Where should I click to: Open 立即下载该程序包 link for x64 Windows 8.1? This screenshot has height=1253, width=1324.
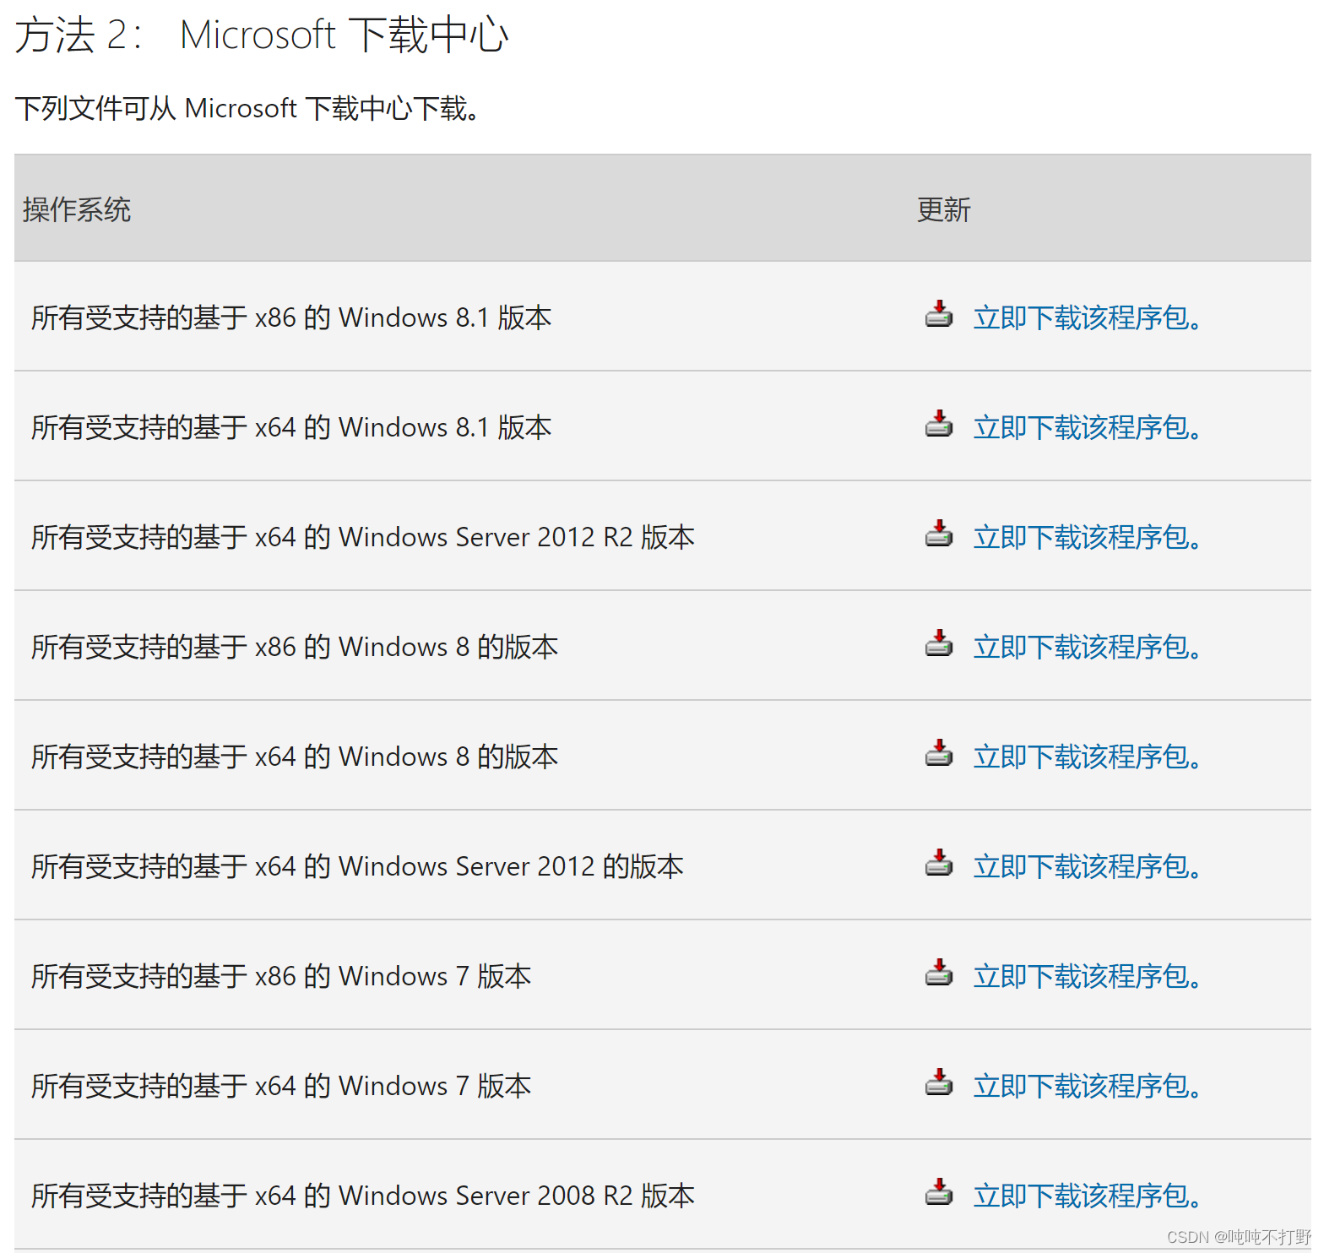[1087, 427]
